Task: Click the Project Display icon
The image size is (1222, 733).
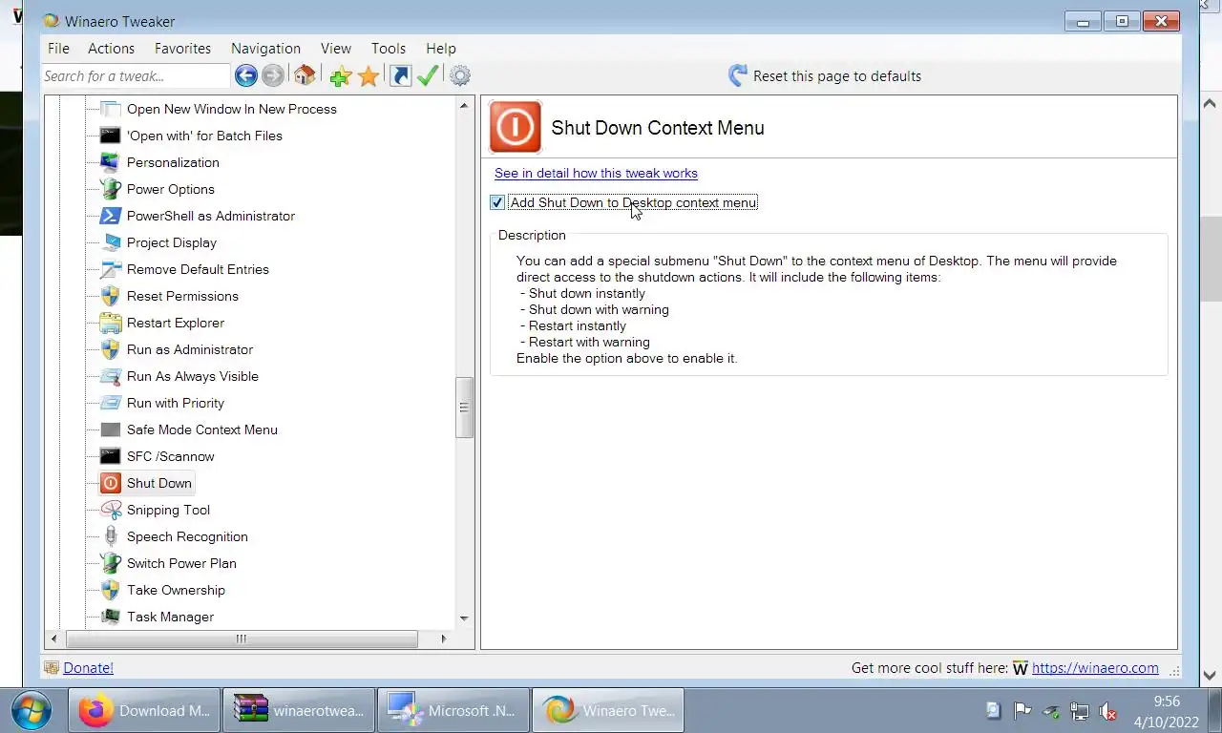Action: pos(111,242)
